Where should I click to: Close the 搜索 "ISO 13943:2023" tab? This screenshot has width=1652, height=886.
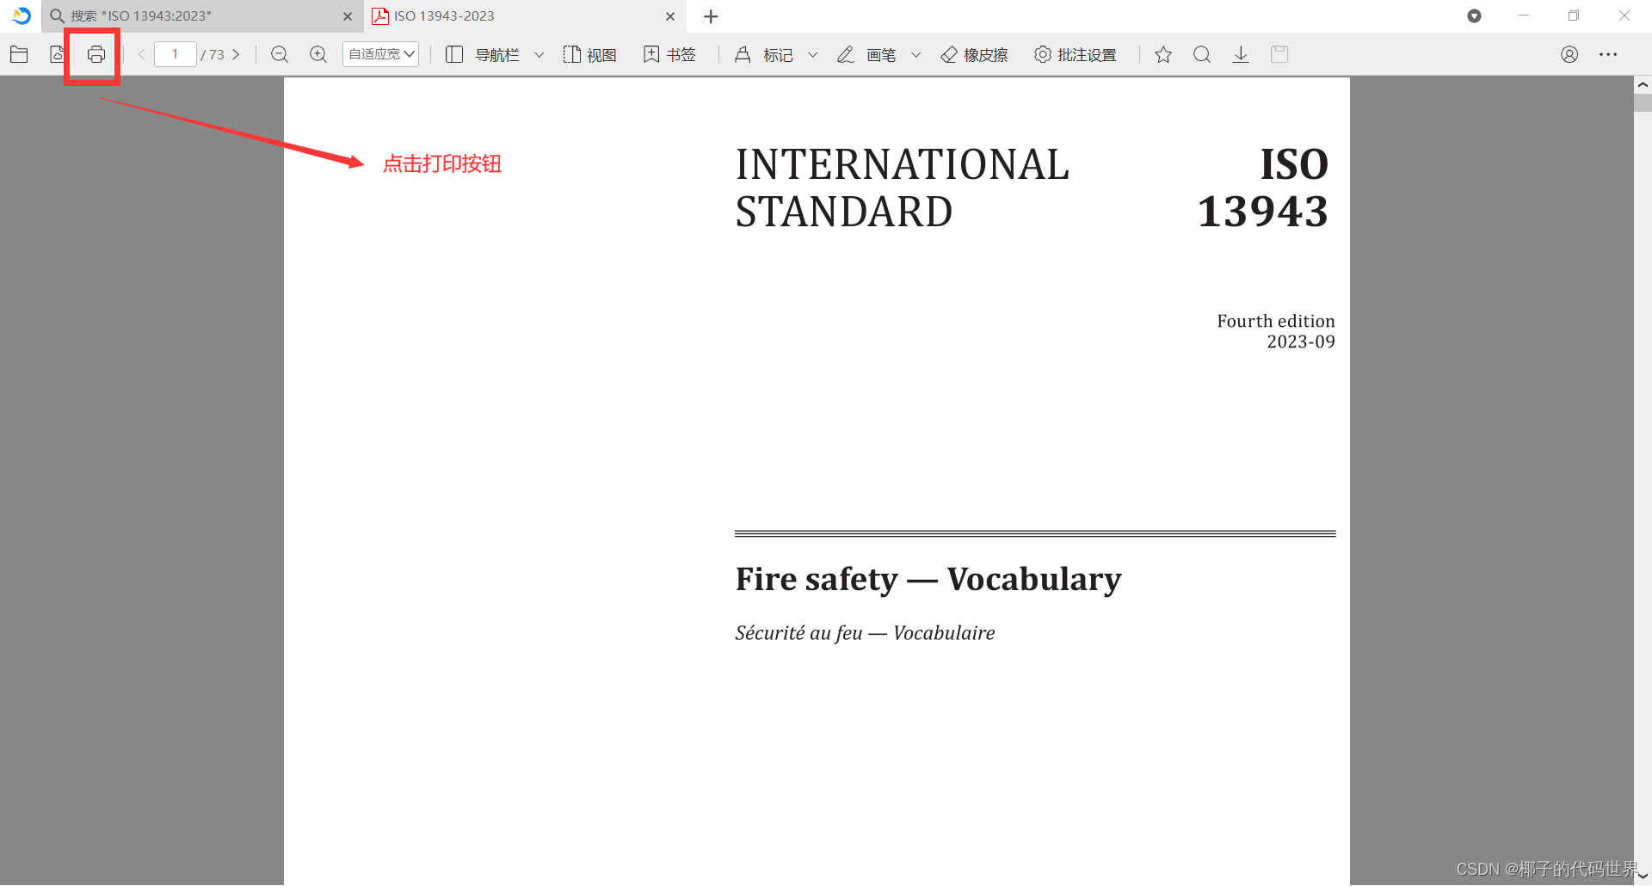coord(348,16)
